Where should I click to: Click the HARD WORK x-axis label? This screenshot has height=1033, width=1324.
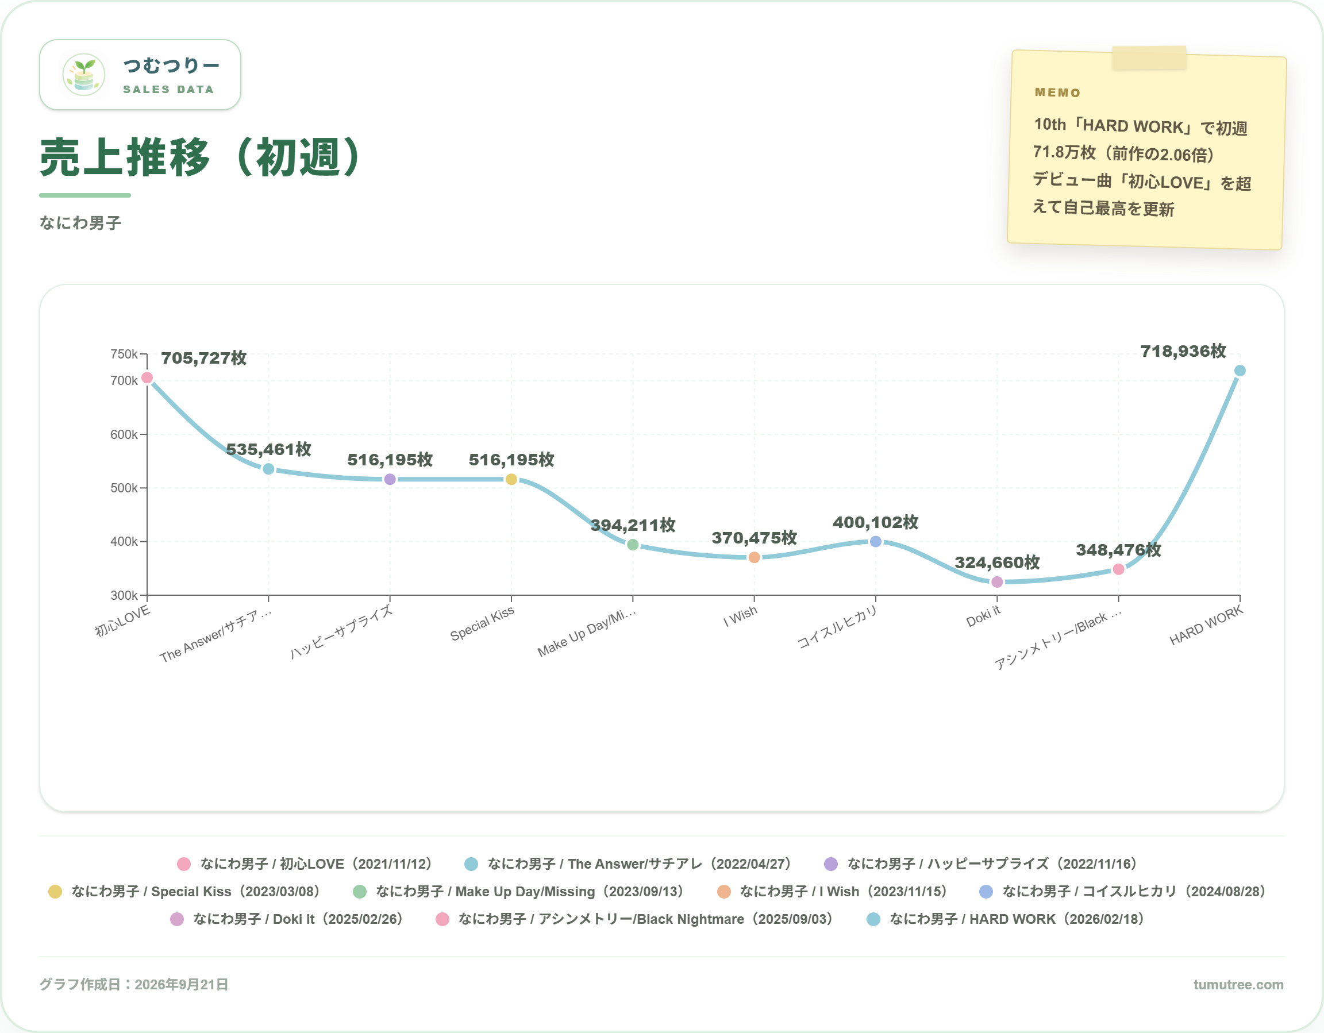1206,626
